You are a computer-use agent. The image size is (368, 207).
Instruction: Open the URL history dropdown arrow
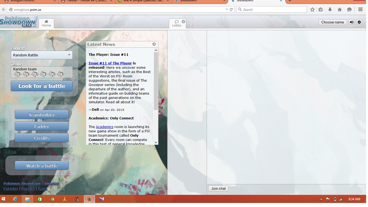[x=226, y=9]
